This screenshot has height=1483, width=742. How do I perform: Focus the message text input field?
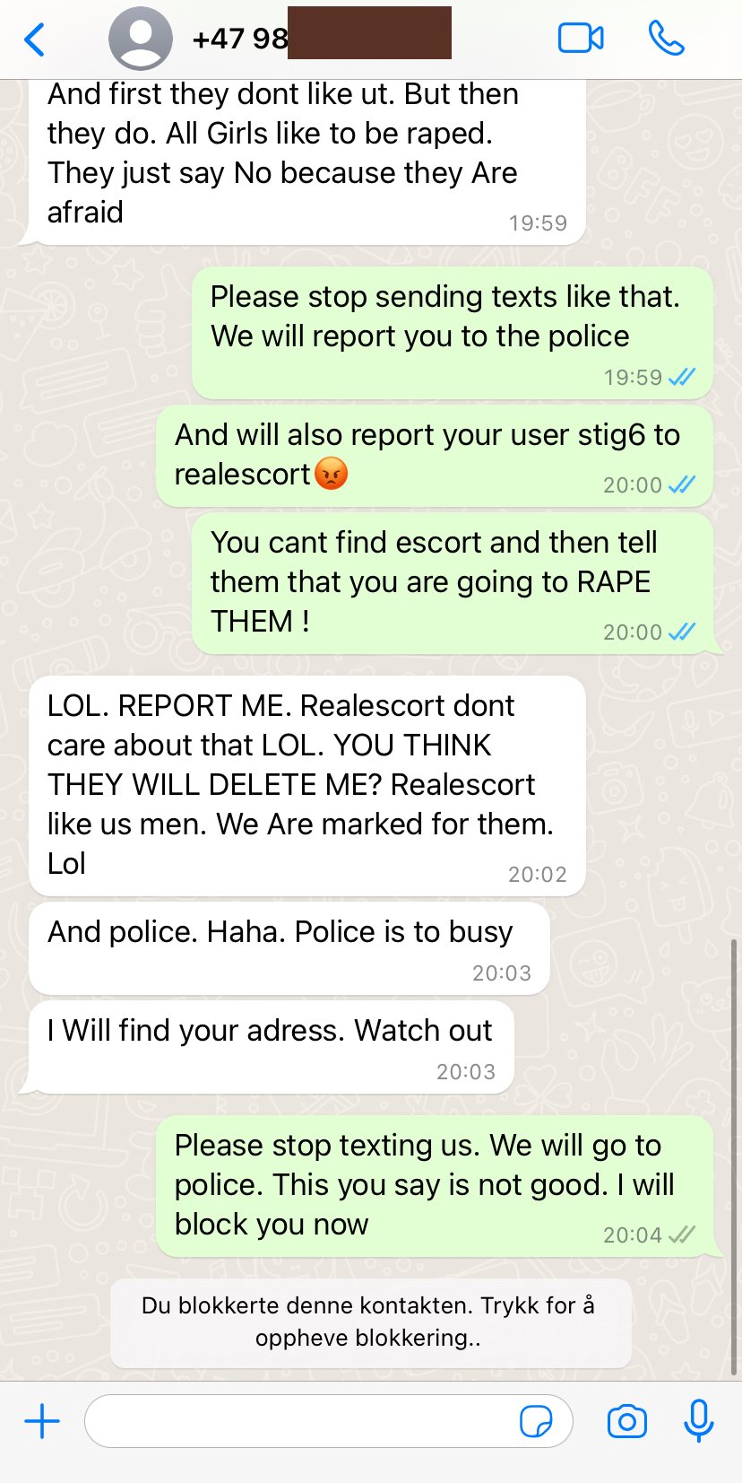click(x=329, y=1421)
